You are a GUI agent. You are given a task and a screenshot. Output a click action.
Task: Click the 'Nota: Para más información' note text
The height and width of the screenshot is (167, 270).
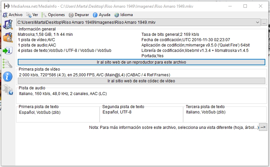(174, 127)
